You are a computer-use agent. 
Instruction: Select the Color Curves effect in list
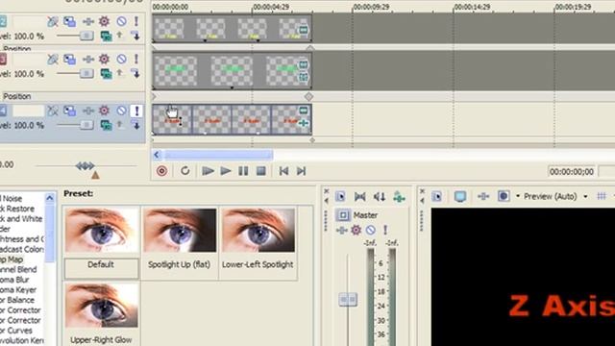[16, 331]
